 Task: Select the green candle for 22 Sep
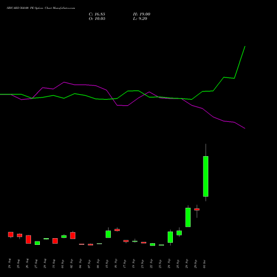(152, 244)
